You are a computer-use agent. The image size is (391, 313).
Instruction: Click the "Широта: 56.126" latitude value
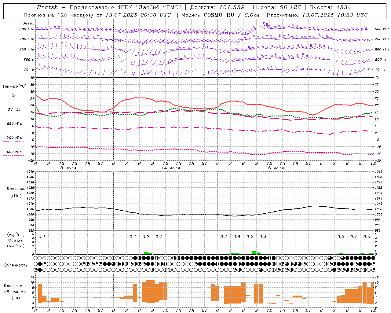point(277,7)
